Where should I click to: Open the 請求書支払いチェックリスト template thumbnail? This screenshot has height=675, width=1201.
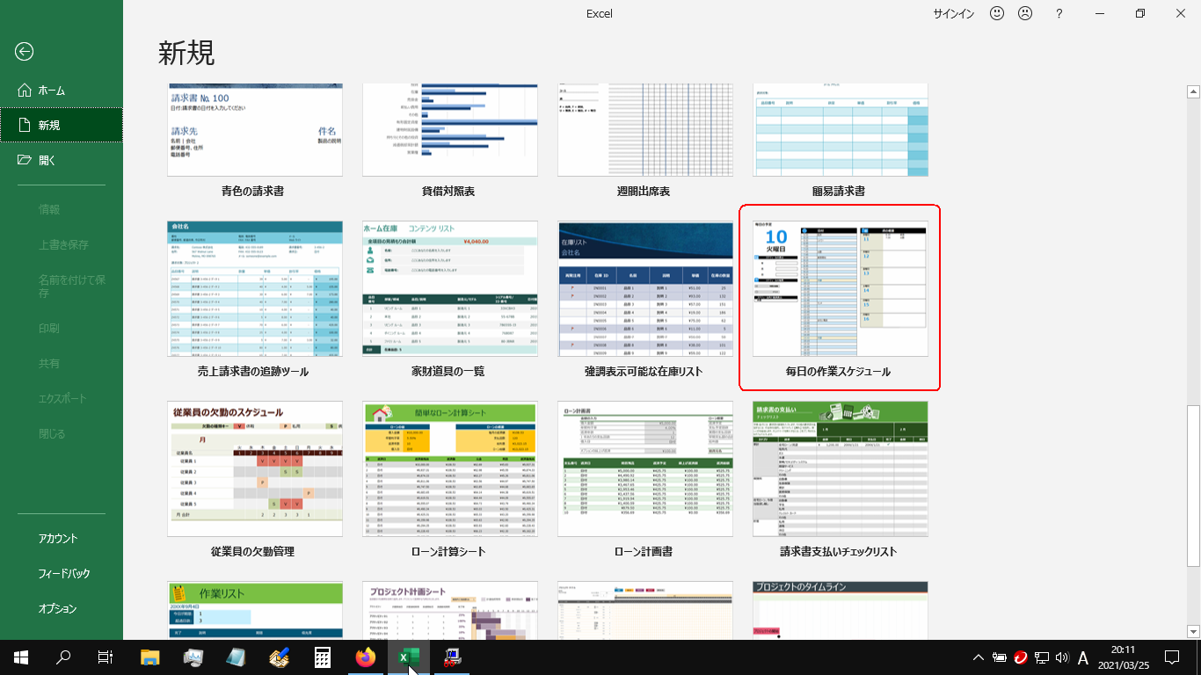pos(841,469)
